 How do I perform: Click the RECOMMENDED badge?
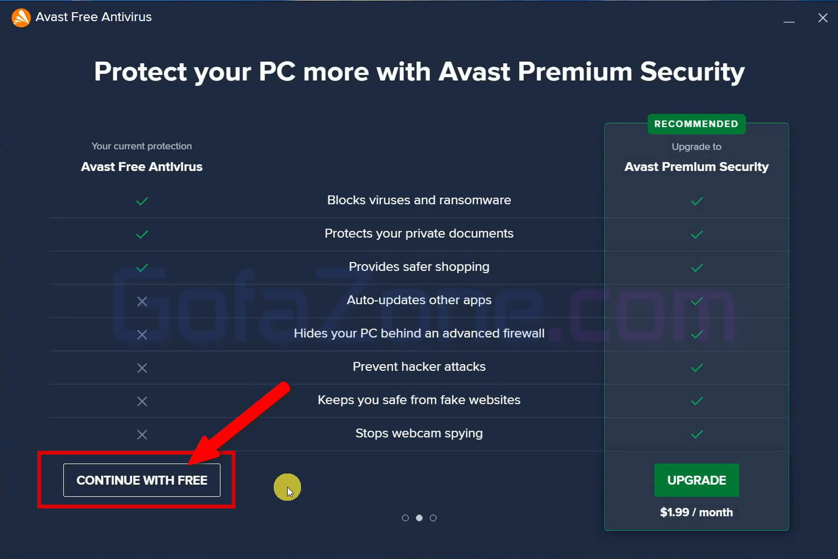696,124
